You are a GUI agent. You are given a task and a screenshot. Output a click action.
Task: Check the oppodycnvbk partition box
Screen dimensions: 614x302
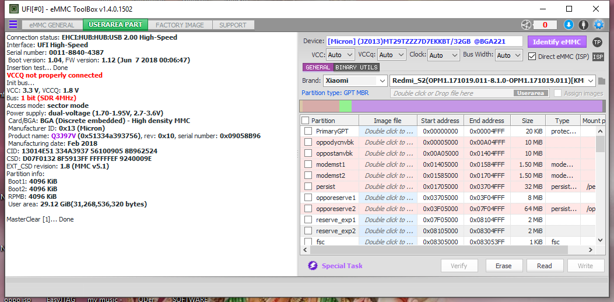(308, 142)
